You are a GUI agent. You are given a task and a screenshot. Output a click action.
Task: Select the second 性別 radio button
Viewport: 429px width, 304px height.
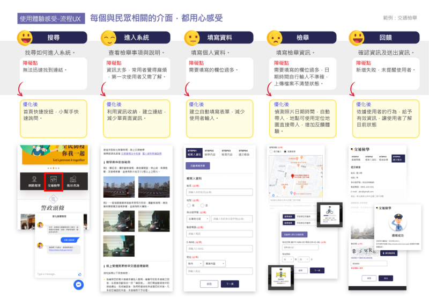pos(203,205)
